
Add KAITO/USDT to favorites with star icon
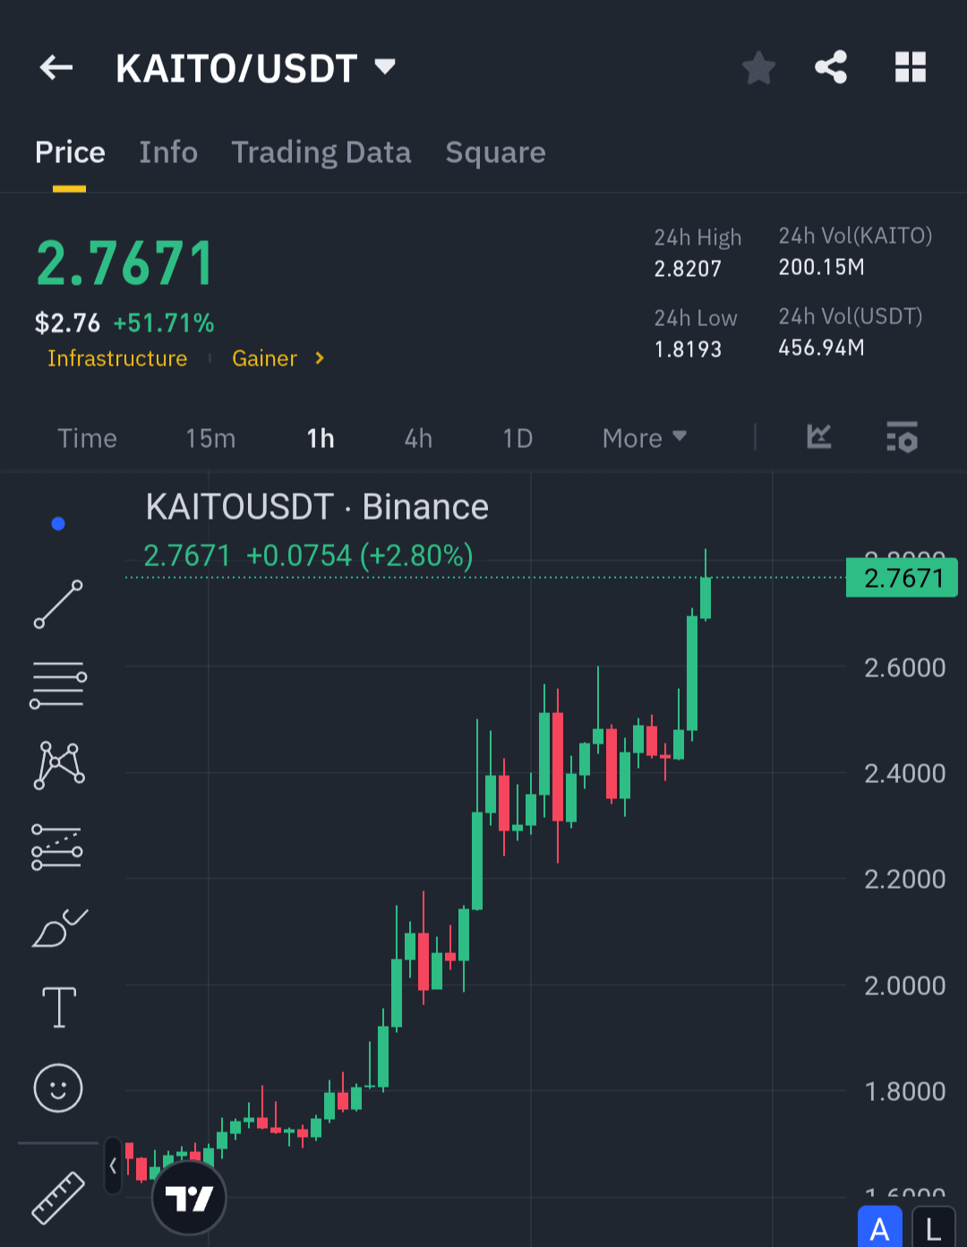pos(758,67)
